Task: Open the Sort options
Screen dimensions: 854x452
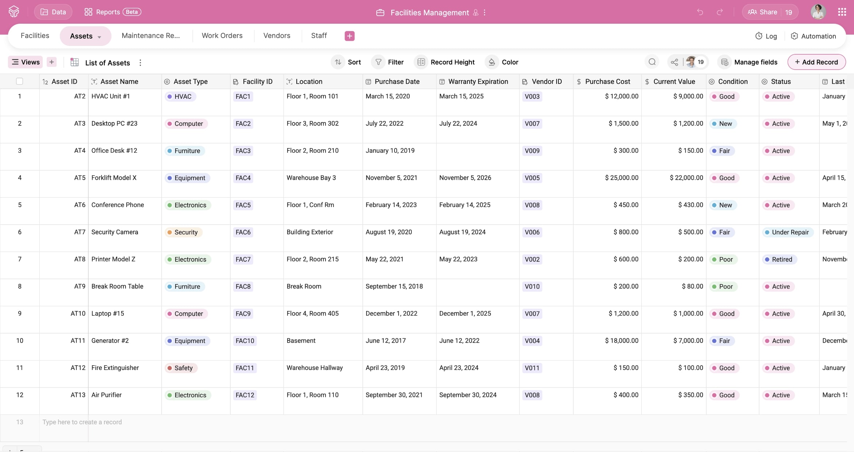Action: 347,62
